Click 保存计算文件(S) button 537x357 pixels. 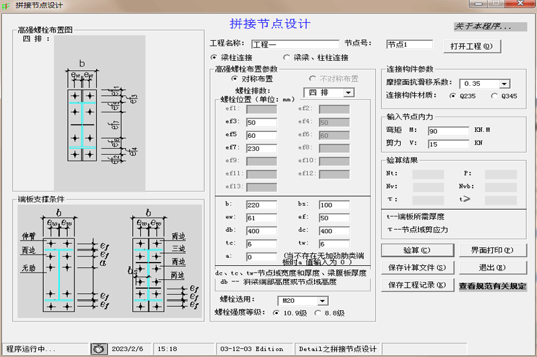(x=417, y=267)
